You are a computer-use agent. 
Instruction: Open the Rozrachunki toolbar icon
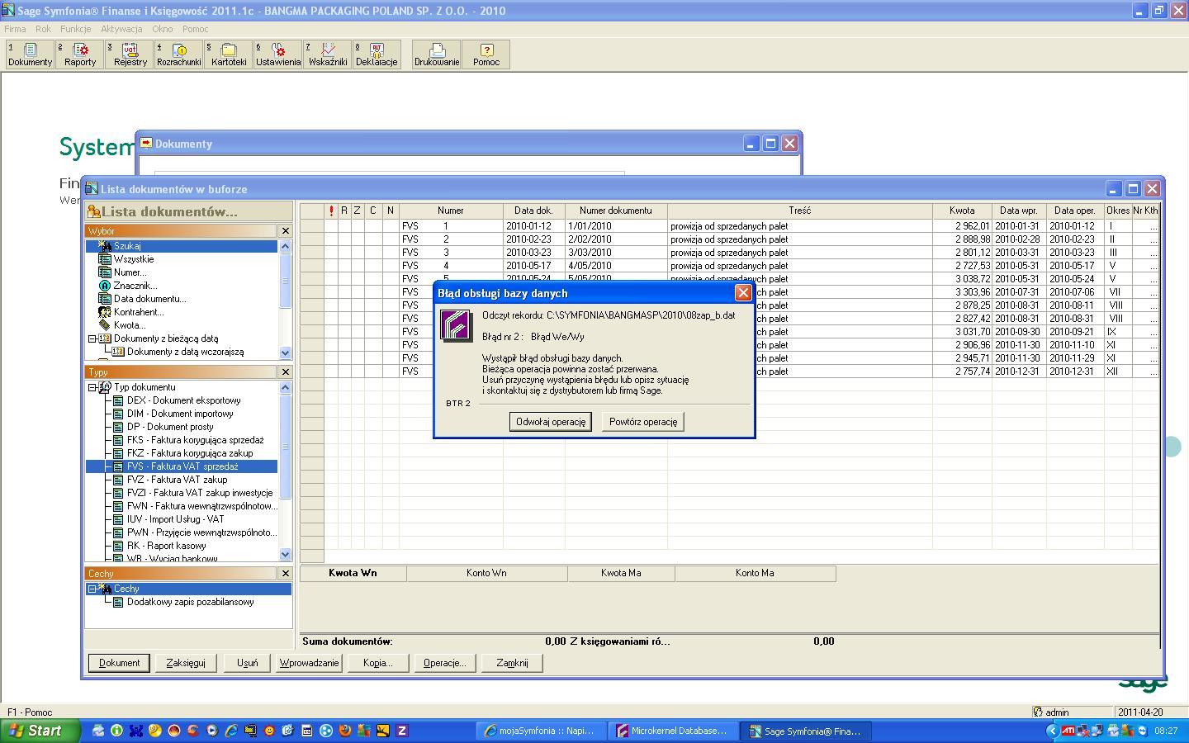pos(179,54)
